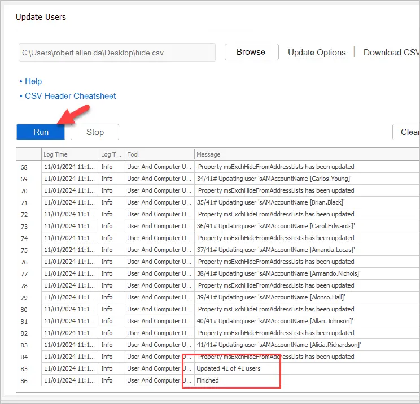Image resolution: width=420 pixels, height=404 pixels.
Task: Select the message updating Brian.Black
Action: (x=270, y=202)
